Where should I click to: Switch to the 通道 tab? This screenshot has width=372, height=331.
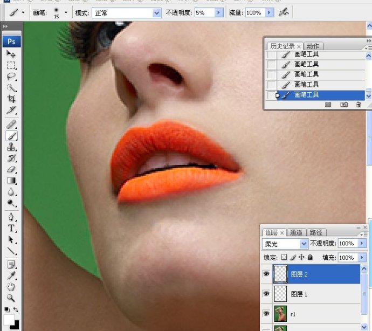(296, 232)
